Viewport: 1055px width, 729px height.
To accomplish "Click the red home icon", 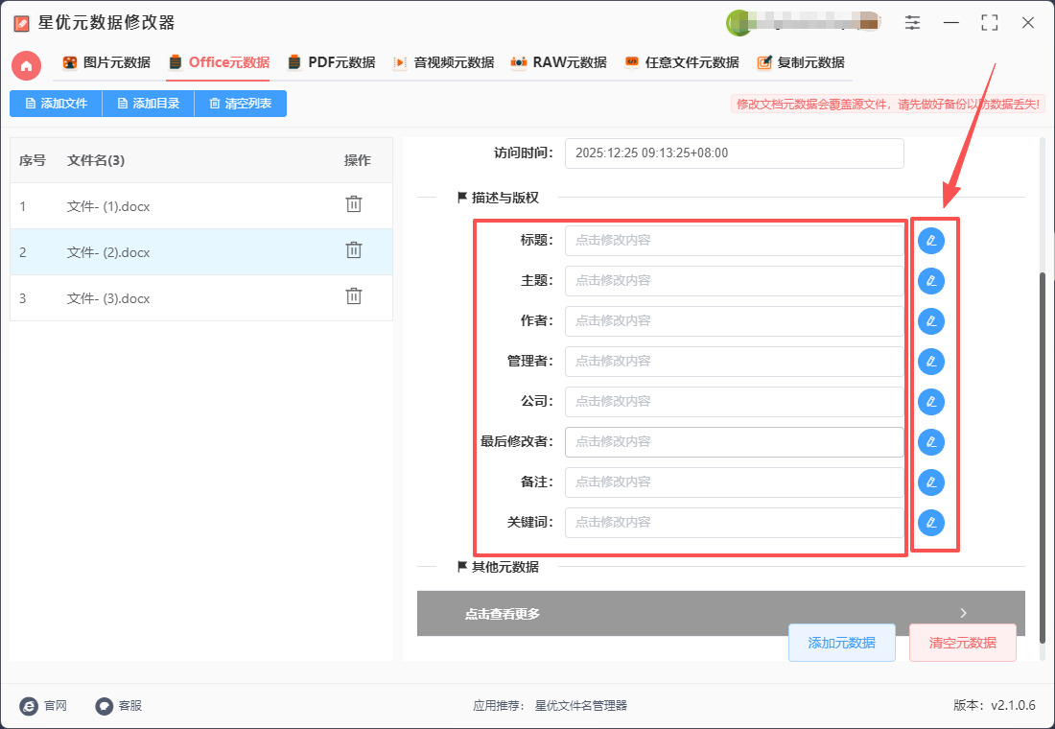I will pos(26,66).
